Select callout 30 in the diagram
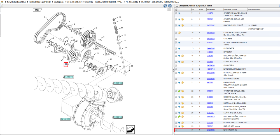 [x=66, y=64]
